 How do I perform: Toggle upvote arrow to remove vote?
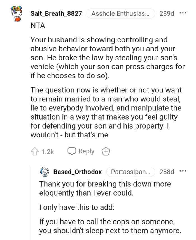(x=35, y=151)
